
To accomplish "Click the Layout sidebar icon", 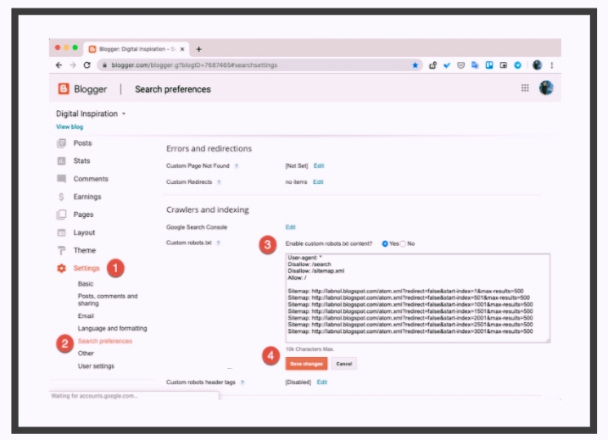I will pos(61,232).
